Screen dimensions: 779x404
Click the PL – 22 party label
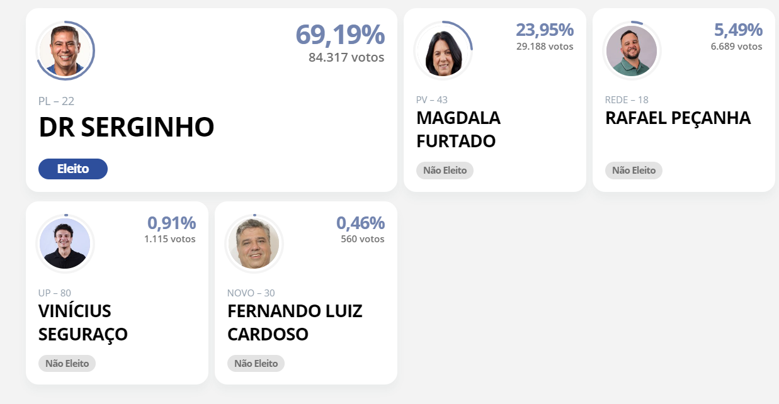[57, 101]
